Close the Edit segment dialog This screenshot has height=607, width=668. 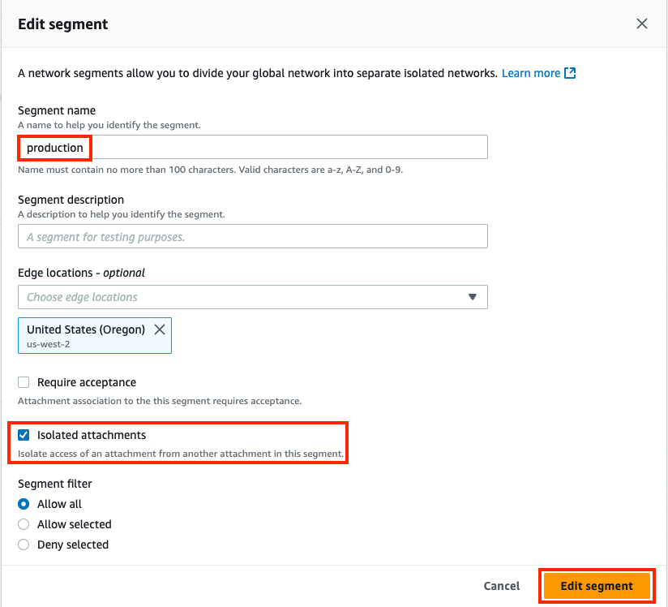[641, 24]
